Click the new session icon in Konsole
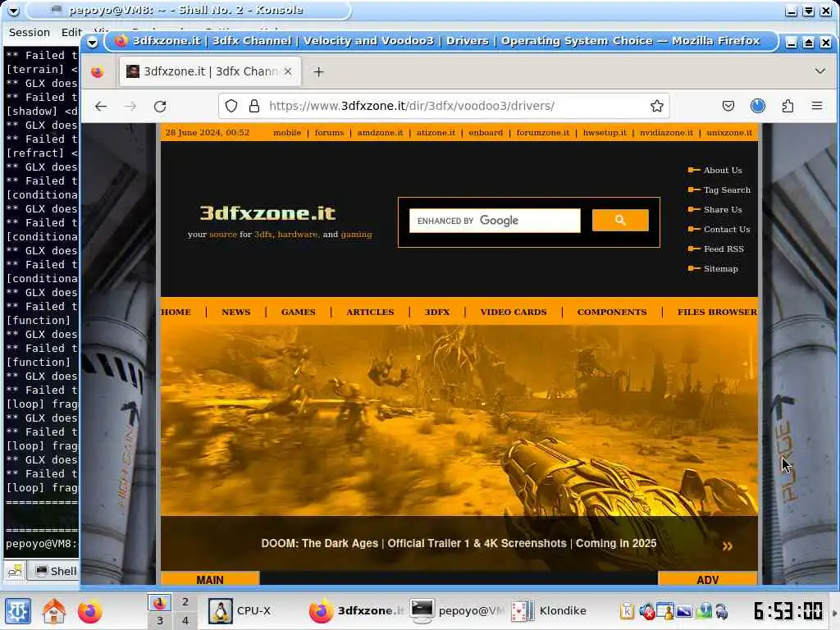This screenshot has height=630, width=840. point(15,571)
